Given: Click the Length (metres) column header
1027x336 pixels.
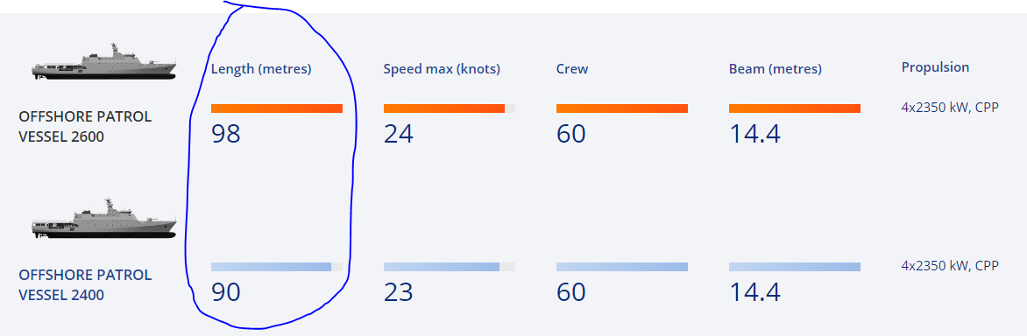Looking at the screenshot, I should coord(261,69).
